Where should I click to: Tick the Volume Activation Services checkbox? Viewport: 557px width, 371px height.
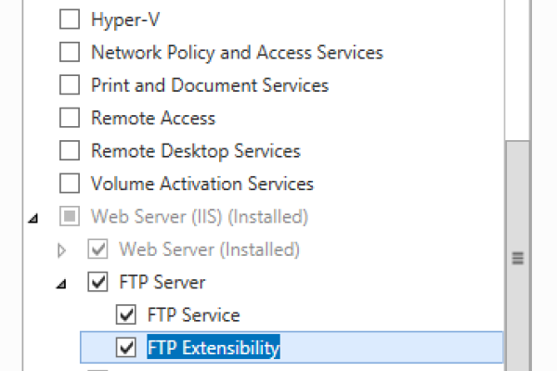coord(70,184)
